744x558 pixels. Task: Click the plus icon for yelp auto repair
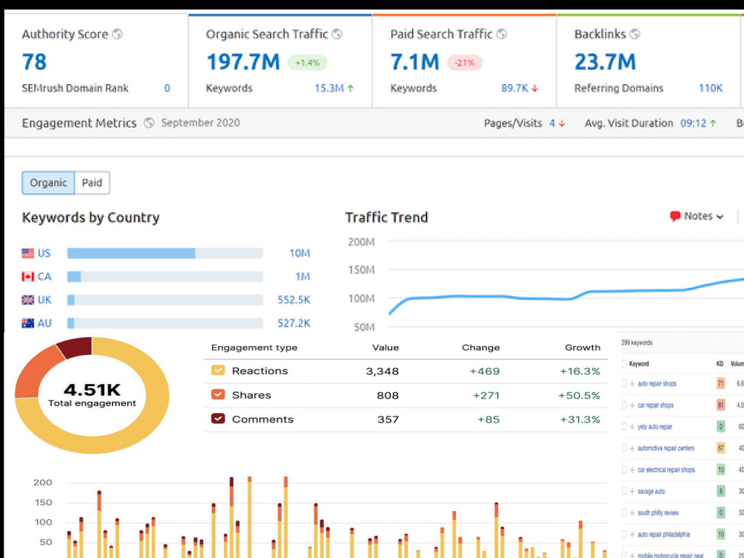632,427
